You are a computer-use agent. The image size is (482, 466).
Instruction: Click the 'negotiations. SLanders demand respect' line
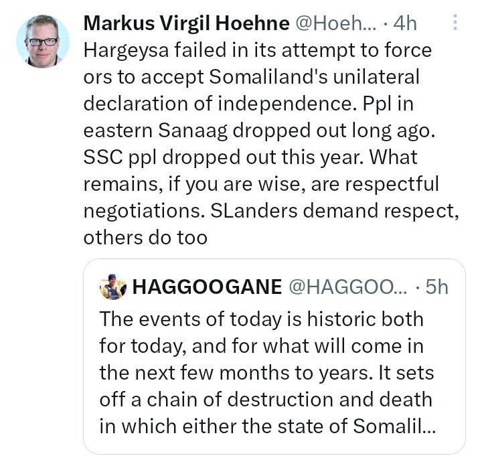(x=271, y=211)
